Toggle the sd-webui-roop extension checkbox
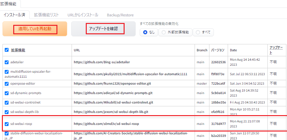This screenshot has width=287, height=140. (x=7, y=124)
